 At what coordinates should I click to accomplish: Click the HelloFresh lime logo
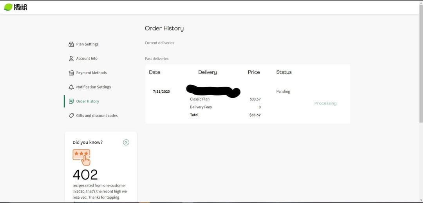[9, 7]
